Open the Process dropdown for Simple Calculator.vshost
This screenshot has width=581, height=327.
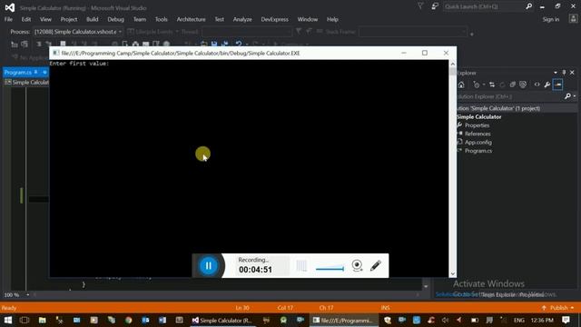pyautogui.click(x=78, y=32)
